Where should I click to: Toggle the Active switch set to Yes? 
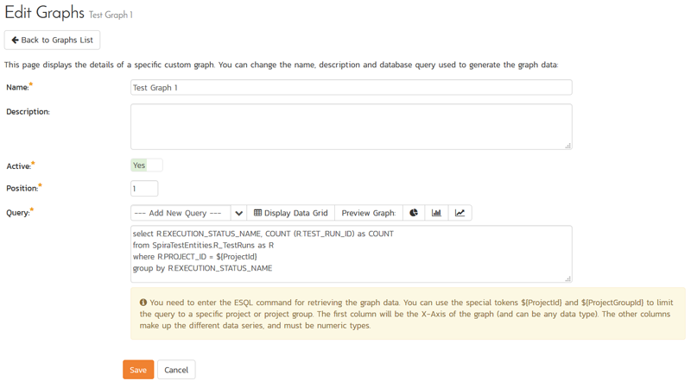(x=146, y=166)
